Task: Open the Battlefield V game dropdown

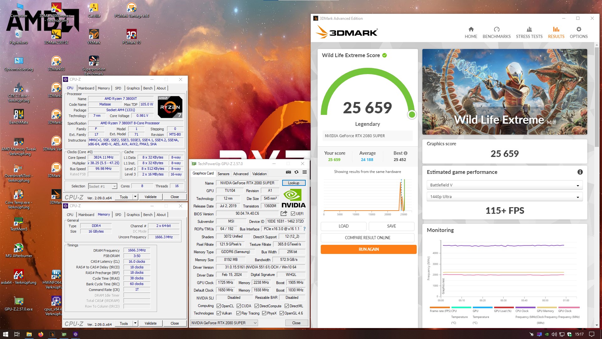Action: click(504, 185)
